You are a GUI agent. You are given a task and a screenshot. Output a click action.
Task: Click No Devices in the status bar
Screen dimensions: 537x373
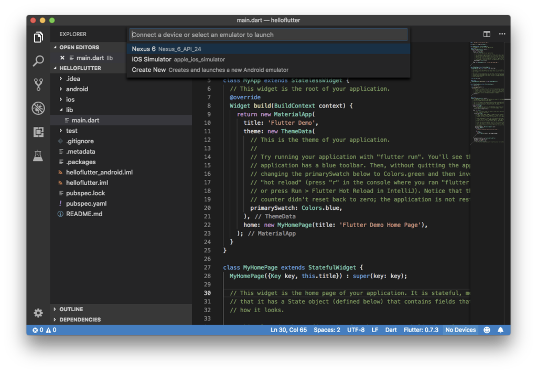coord(460,330)
